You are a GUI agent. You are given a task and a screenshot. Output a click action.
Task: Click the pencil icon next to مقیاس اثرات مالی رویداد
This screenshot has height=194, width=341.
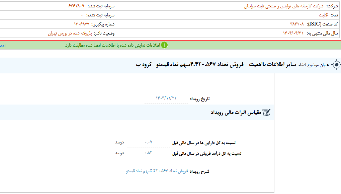267,112
